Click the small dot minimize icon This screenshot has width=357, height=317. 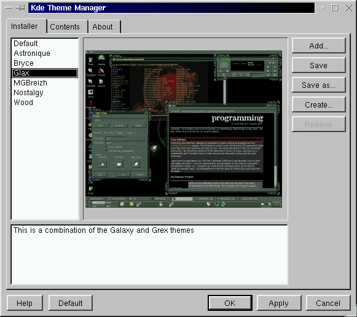323,8
